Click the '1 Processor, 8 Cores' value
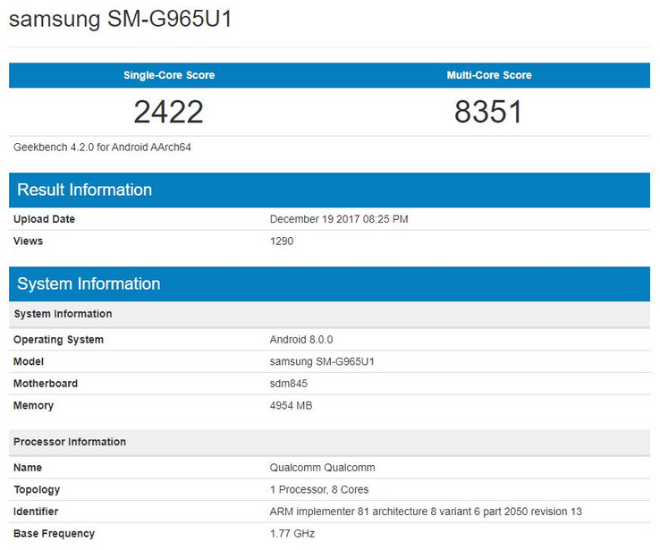660x550 pixels. click(x=319, y=490)
